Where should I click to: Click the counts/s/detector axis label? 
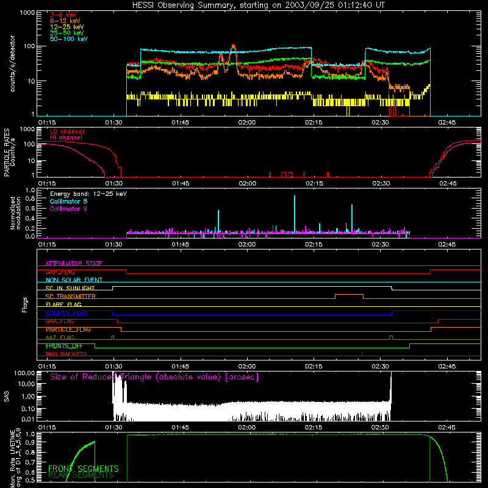pos(13,63)
